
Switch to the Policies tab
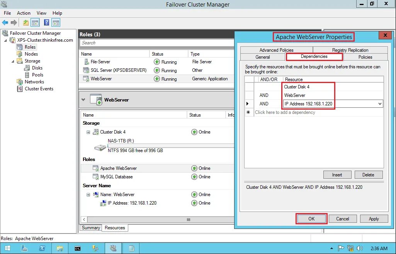click(x=365, y=57)
